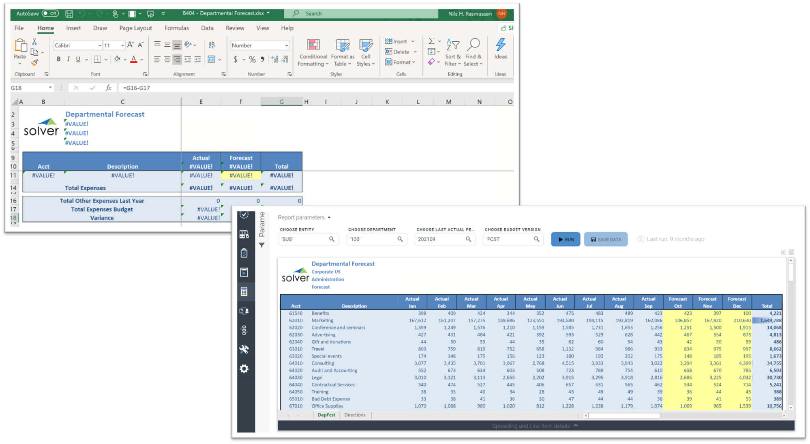
Task: Click the Sort & Filter icon
Action: 452,45
